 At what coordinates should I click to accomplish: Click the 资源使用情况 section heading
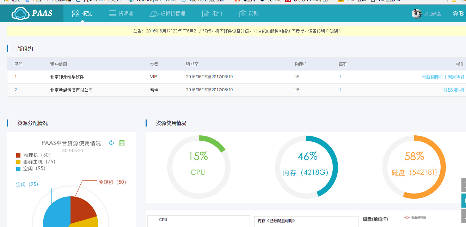click(x=171, y=123)
